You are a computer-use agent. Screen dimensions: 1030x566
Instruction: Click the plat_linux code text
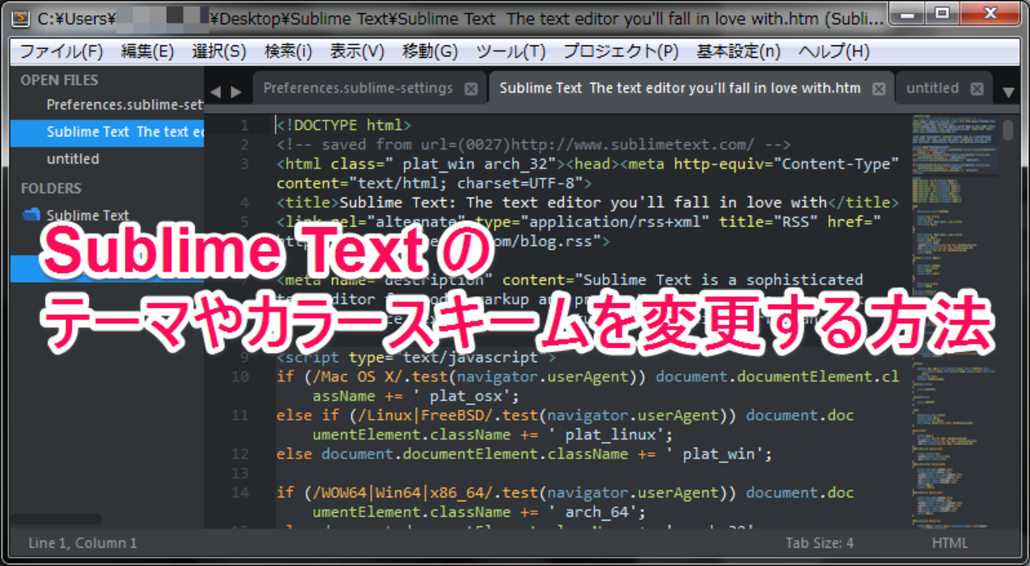611,435
